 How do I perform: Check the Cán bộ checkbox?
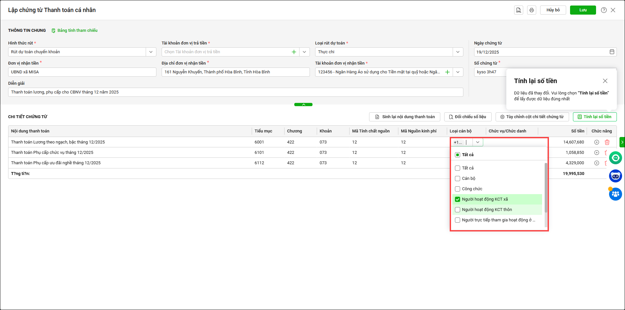pos(458,179)
